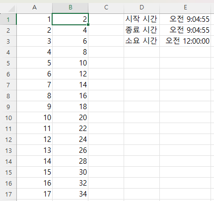Select column A header

(34, 7)
